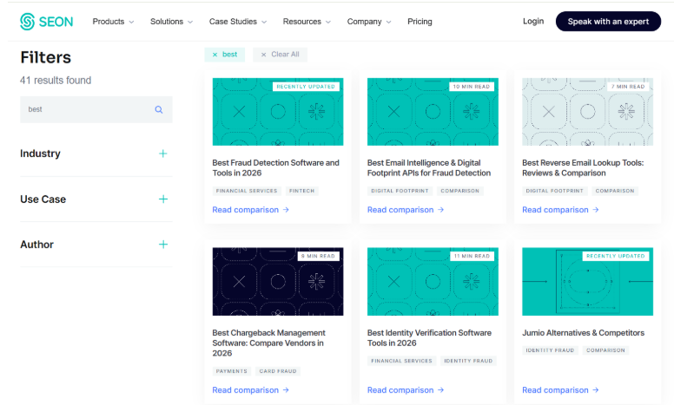674x405 pixels.
Task: Expand the Industry filter with plus icon
Action: (163, 154)
